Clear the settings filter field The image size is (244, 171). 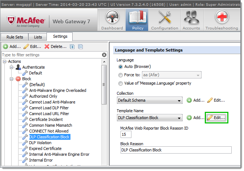[x=104, y=55]
